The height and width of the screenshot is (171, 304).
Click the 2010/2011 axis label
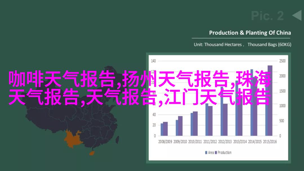click(195, 142)
